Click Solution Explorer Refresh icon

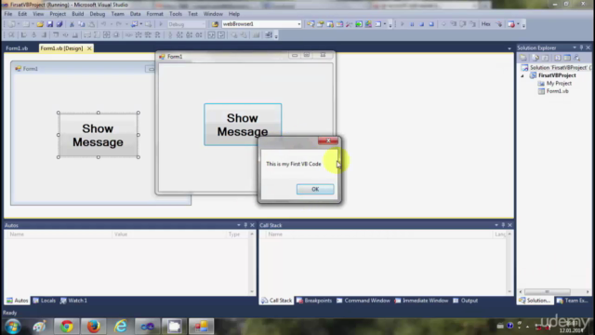[546, 58]
